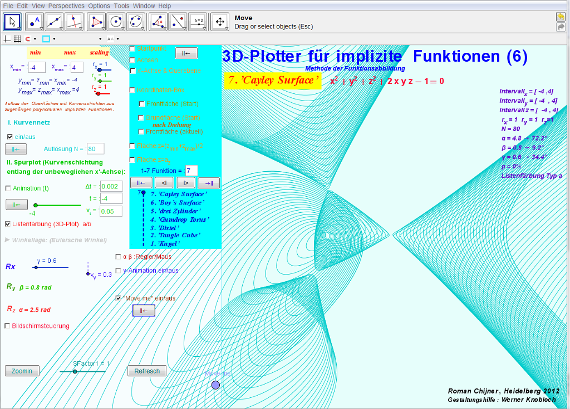Enable the Achsen checkbox
Screen dimensions: 570x409
pyautogui.click(x=132, y=60)
